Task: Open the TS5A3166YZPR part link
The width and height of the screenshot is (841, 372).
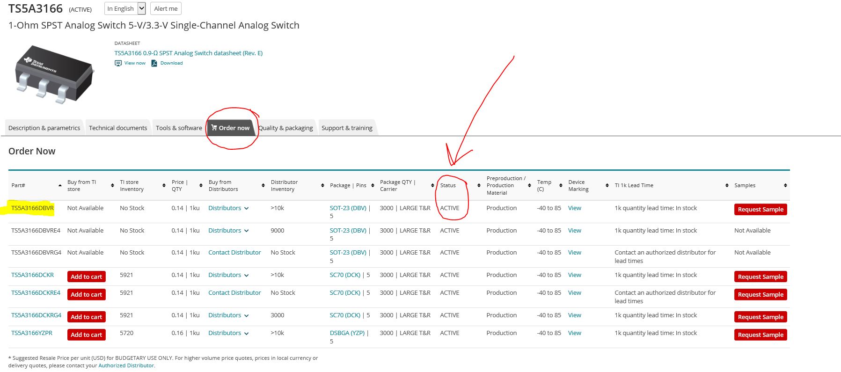Action: tap(32, 333)
